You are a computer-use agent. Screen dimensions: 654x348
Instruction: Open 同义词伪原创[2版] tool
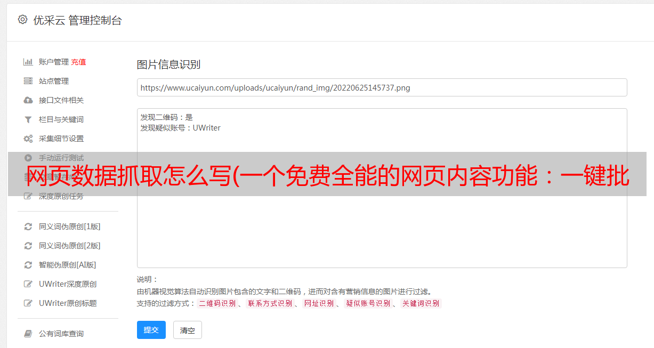[70, 246]
